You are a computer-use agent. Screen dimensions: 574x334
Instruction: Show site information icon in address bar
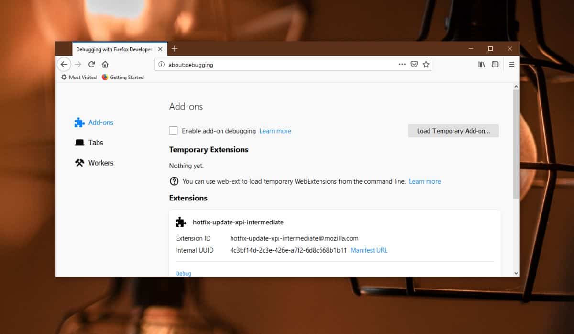(x=162, y=64)
